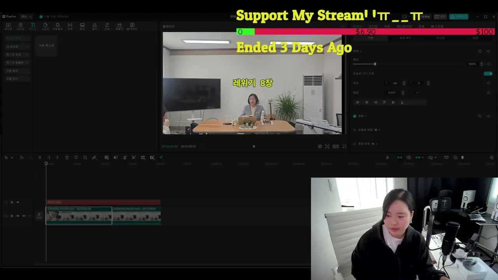Image resolution: width=498 pixels, height=280 pixels.
Task: Enable the stabilization checkbox
Action: (x=354, y=130)
